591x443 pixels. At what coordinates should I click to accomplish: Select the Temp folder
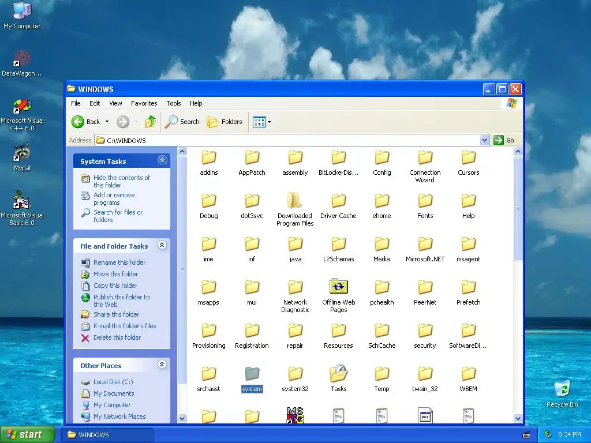tap(381, 380)
